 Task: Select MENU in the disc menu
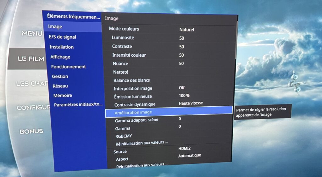click(32, 33)
